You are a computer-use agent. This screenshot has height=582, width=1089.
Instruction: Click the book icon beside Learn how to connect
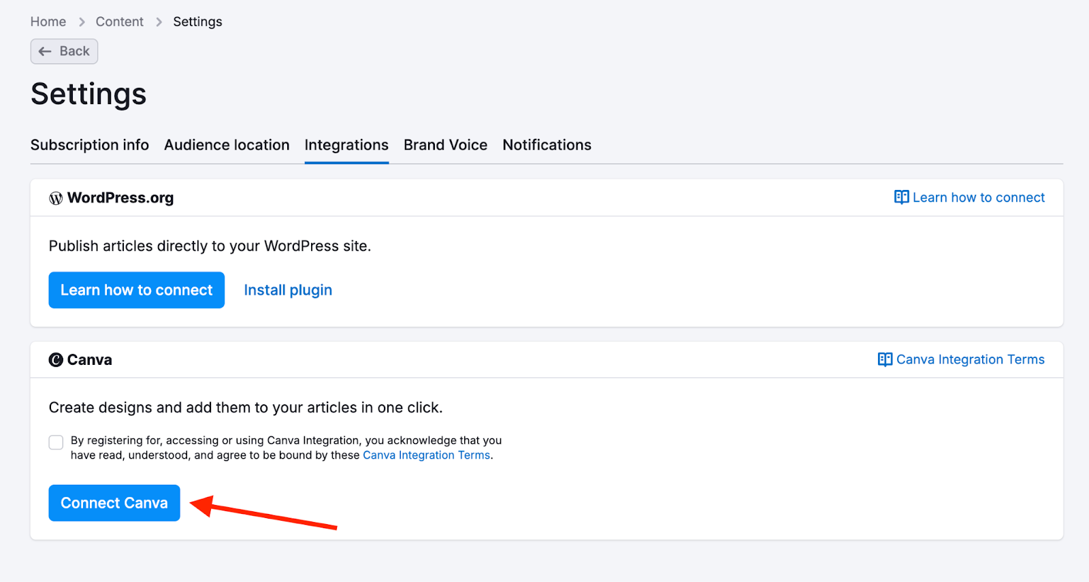[x=901, y=197]
